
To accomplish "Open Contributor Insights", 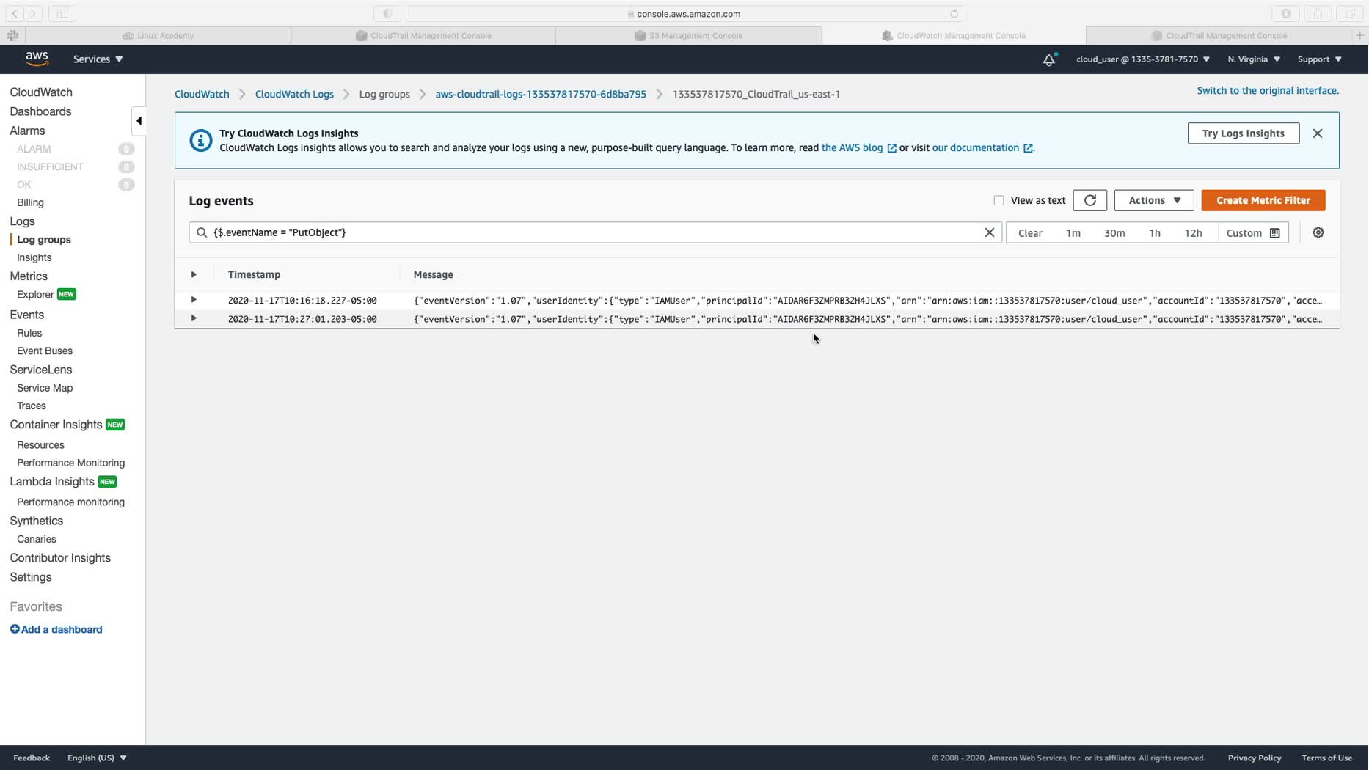I will (60, 558).
